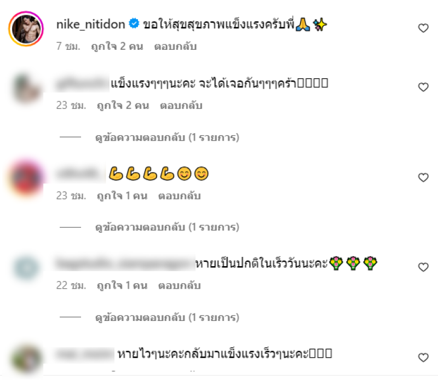This screenshot has width=438, height=385.
Task: Open the avatar of the muscle emoji commenter
Action: (26, 177)
